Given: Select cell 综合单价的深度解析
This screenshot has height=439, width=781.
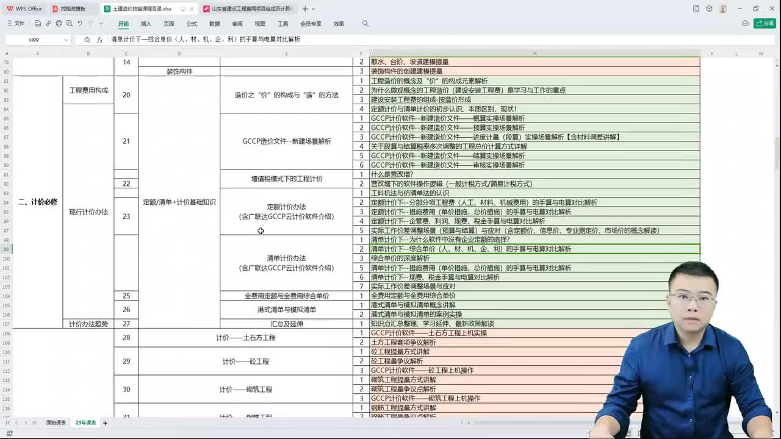Looking at the screenshot, I should [534, 259].
